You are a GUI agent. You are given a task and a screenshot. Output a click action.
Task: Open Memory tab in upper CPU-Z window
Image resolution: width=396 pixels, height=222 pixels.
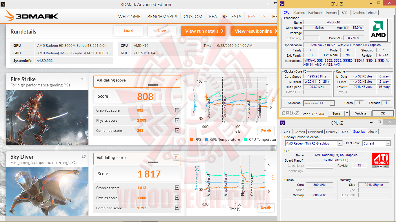pyautogui.click(x=331, y=13)
